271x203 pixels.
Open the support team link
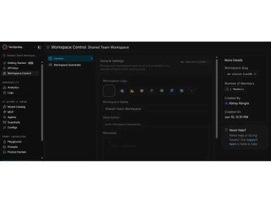coord(243,142)
